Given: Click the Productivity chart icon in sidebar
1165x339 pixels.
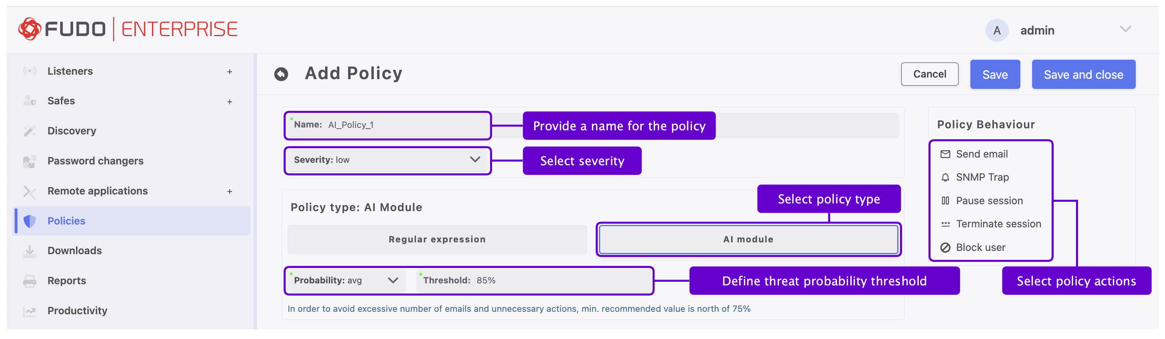Looking at the screenshot, I should pyautogui.click(x=30, y=311).
